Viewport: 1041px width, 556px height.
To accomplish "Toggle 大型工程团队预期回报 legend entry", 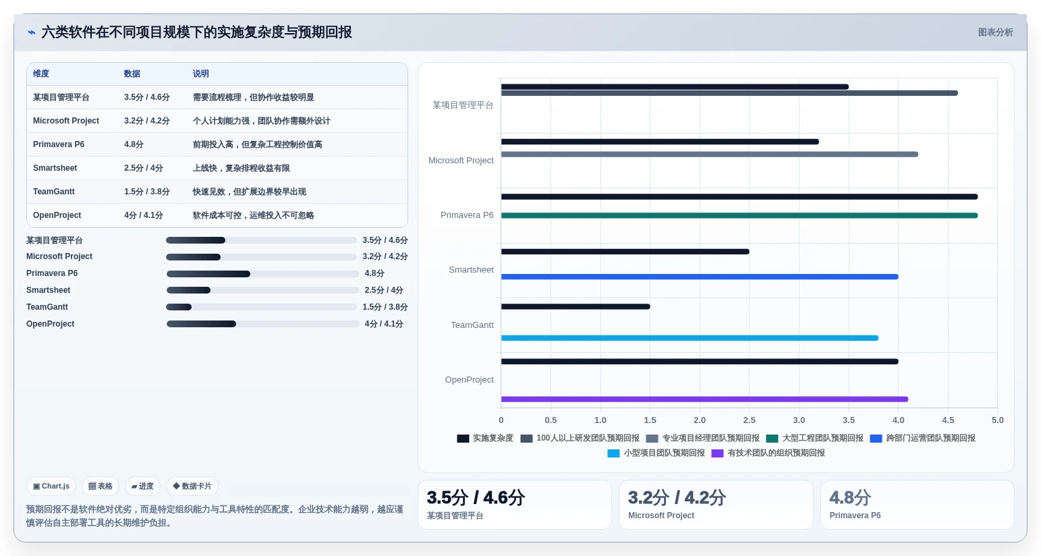I will [815, 439].
